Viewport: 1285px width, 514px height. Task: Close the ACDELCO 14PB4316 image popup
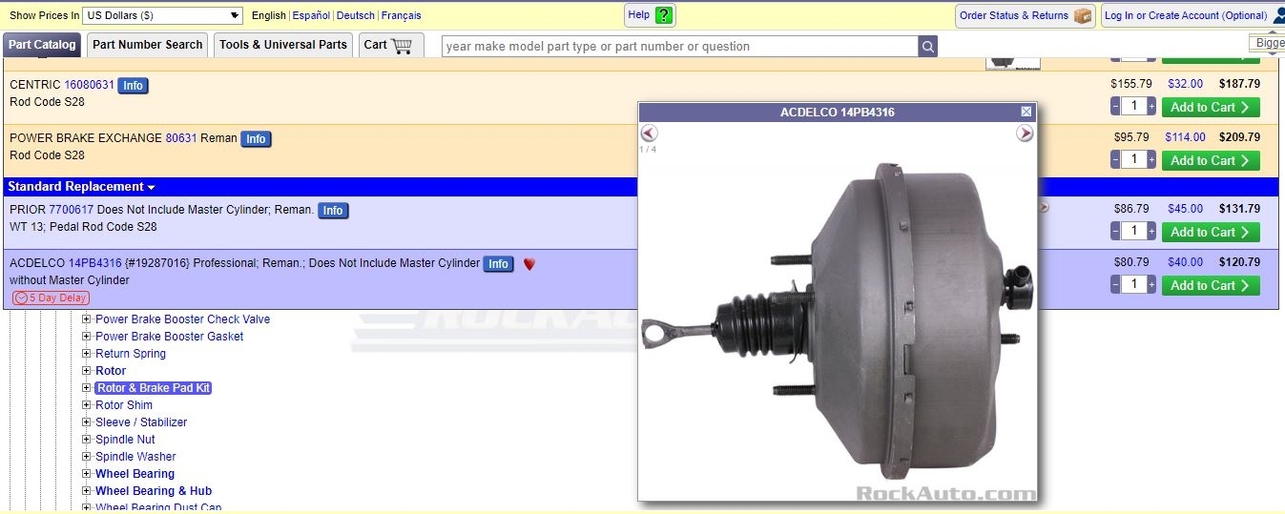point(1026,112)
